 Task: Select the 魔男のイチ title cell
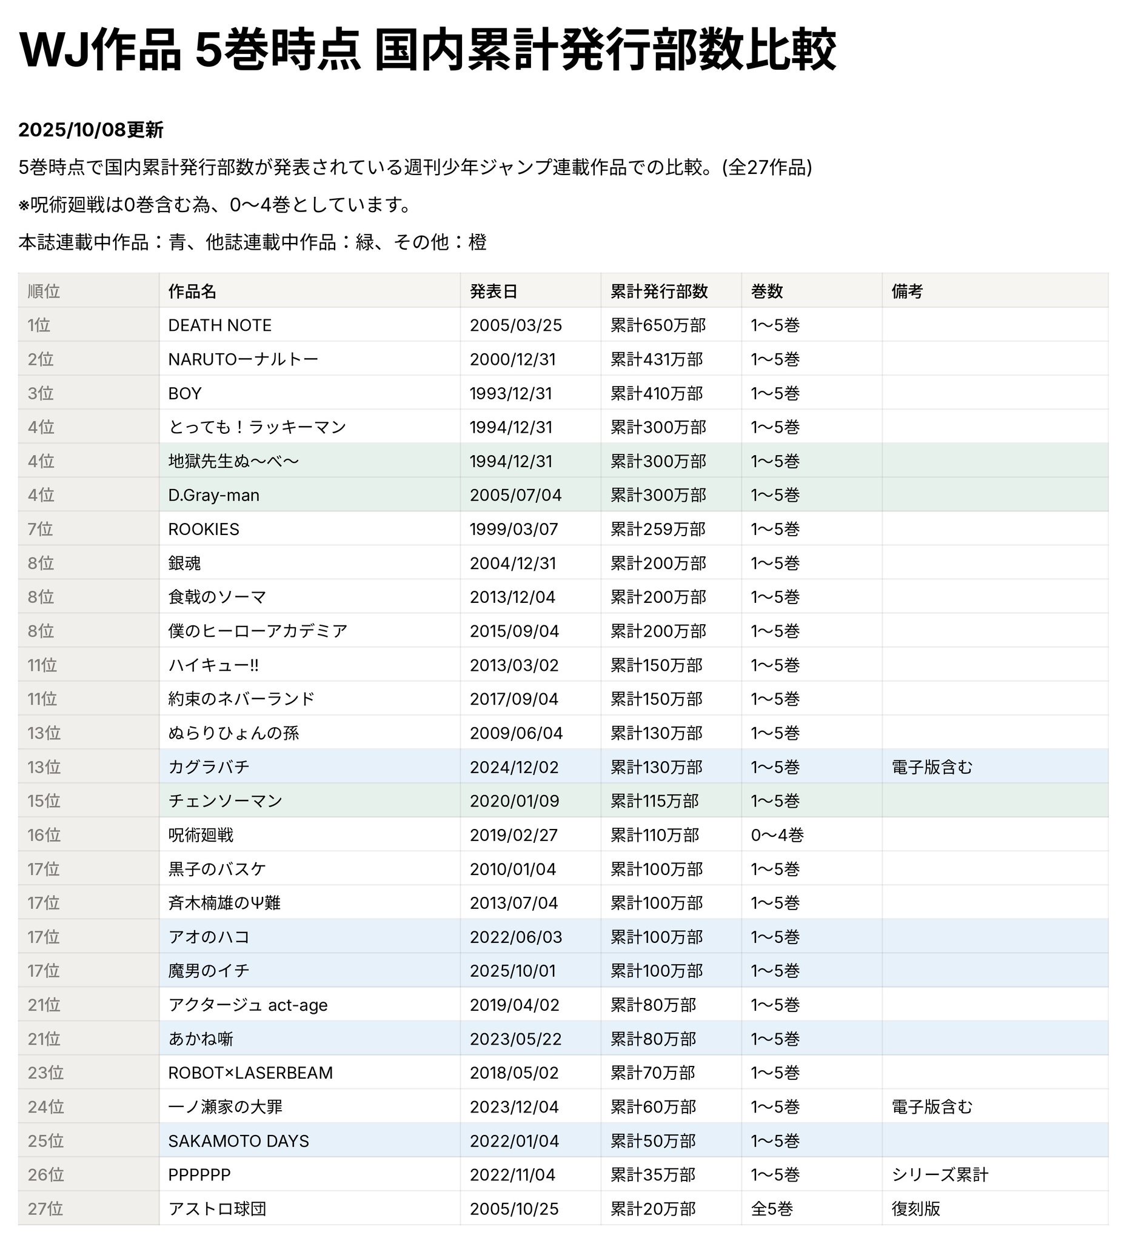click(209, 971)
